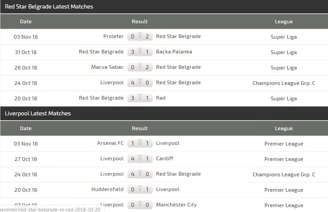Click the Rad team name
328x212 pixels.
coord(161,98)
